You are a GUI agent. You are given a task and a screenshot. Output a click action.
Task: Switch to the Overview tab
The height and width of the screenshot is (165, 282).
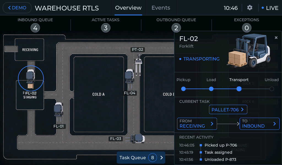[x=128, y=8]
